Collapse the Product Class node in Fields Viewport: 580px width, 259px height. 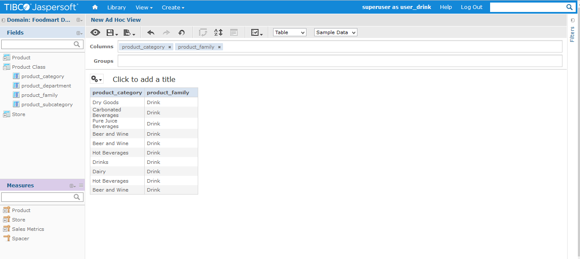(5, 68)
